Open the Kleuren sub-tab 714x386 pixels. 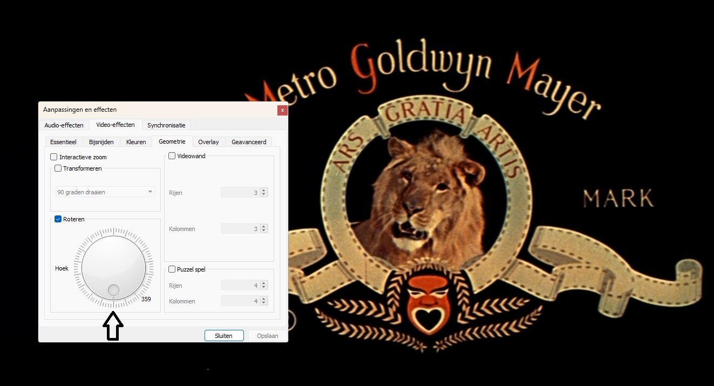click(x=136, y=142)
